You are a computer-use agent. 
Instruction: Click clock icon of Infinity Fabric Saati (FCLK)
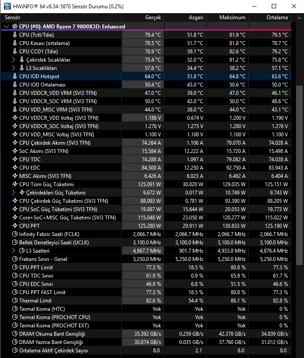[x=15, y=234]
